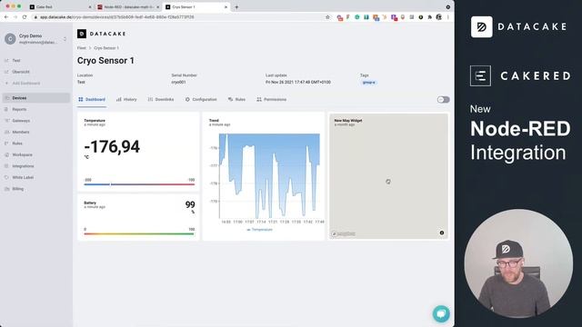582x327 pixels.
Task: Click the Temperature legend under Trend chart
Action: [259, 230]
